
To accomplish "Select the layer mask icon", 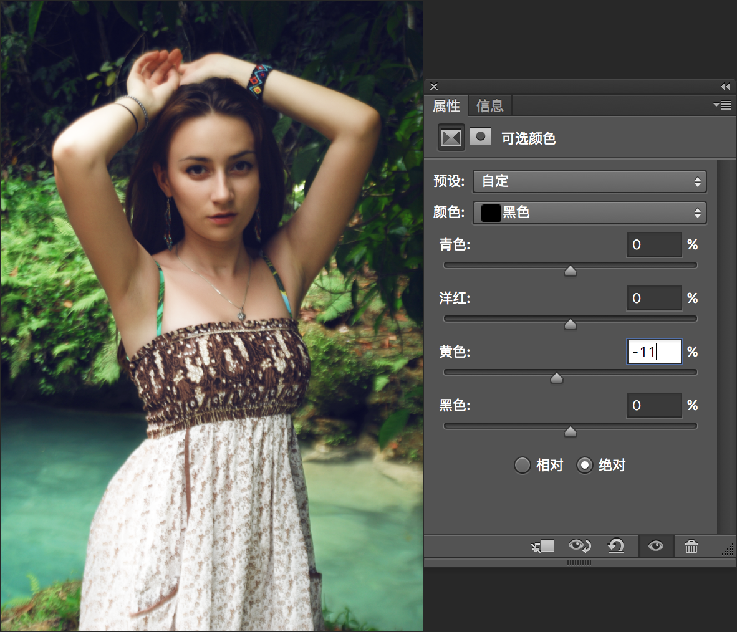I will click(480, 136).
